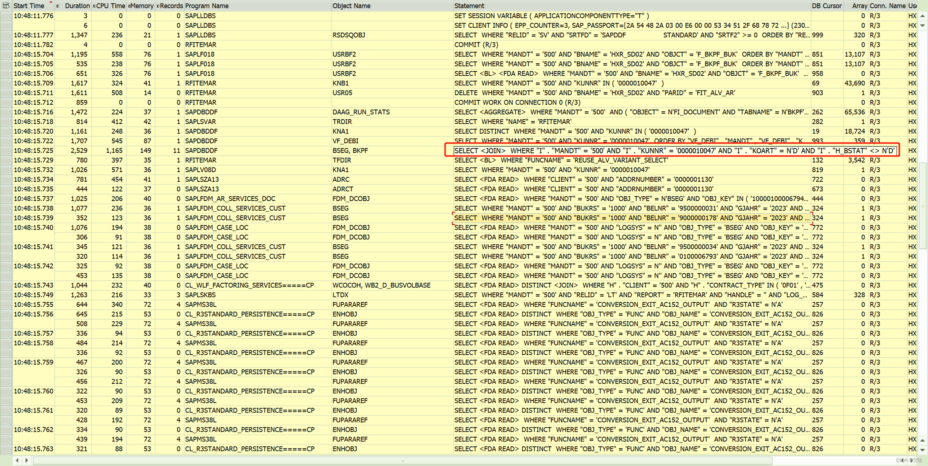Click the SELECT <JOIN> statement with KOART
The height and width of the screenshot is (466, 928).
pos(675,151)
